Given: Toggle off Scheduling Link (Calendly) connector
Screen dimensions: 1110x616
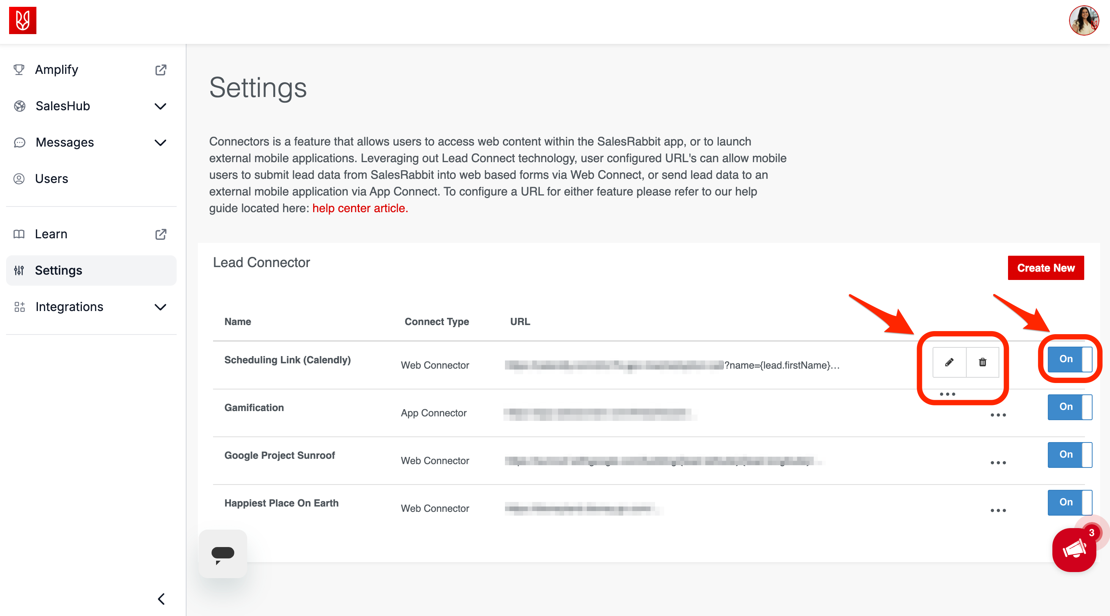Looking at the screenshot, I should [x=1069, y=359].
